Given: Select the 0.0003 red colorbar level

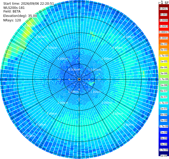Looking at the screenshot, I should pyautogui.click(x=164, y=26).
